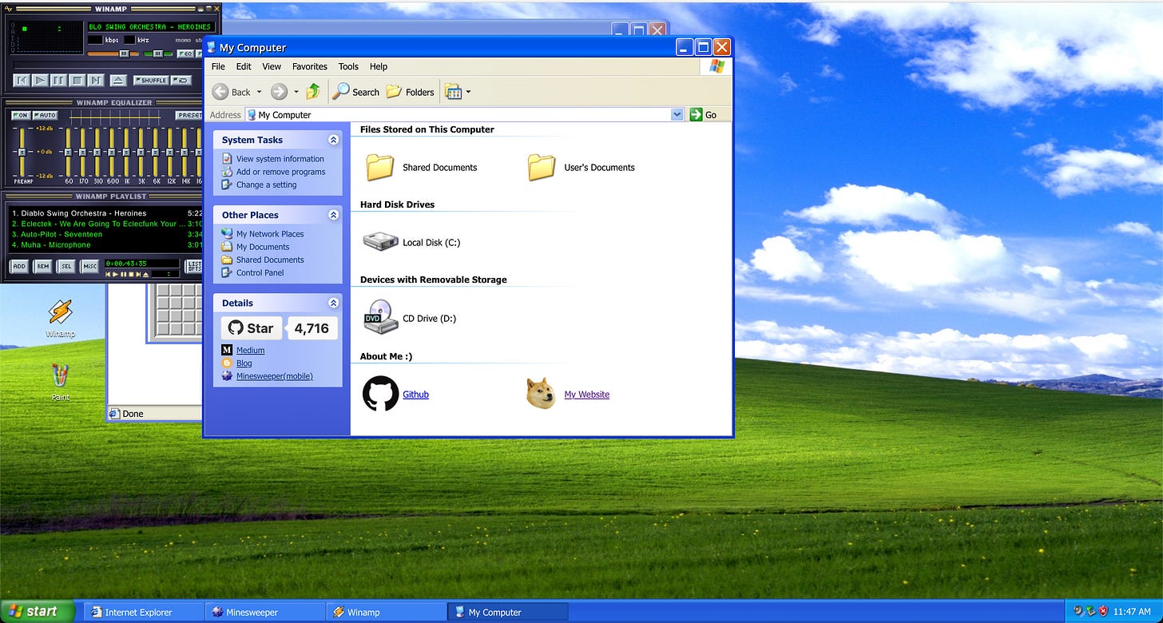
Task: Select playlist track Muha - Microphone
Action: (105, 244)
